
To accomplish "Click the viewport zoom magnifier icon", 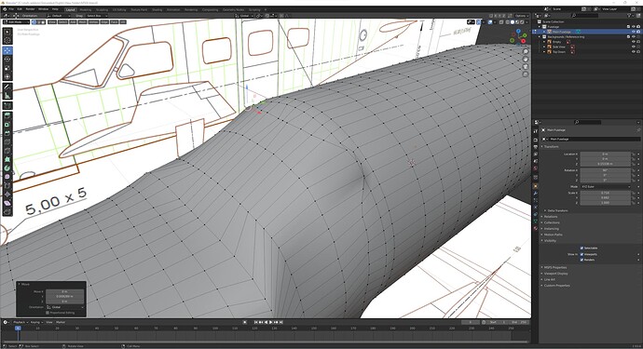I will coord(526,52).
